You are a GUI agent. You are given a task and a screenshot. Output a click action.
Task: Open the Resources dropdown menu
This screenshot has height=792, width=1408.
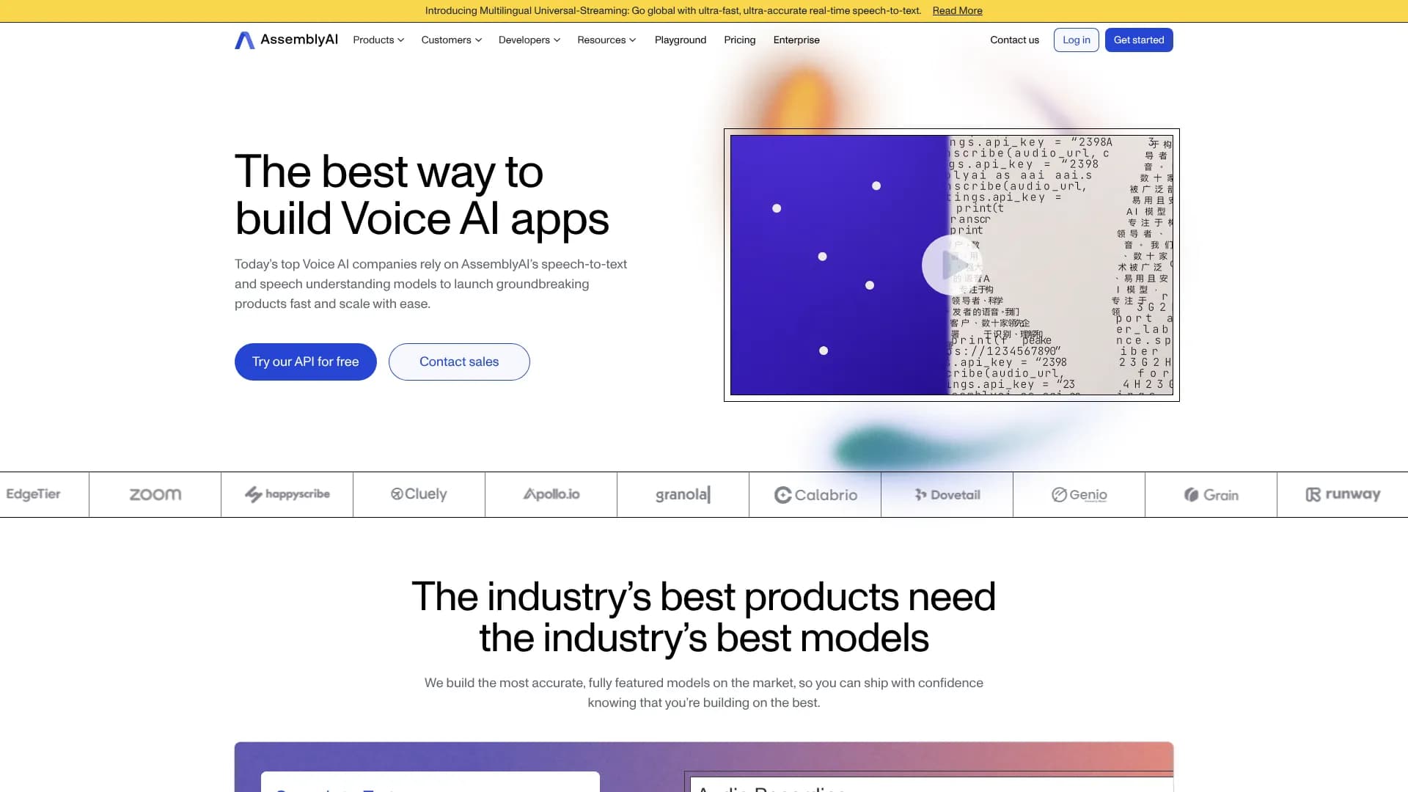tap(606, 40)
